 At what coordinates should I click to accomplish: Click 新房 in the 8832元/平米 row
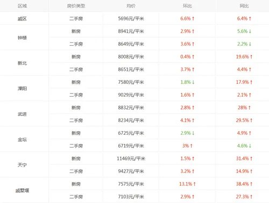click(76, 107)
